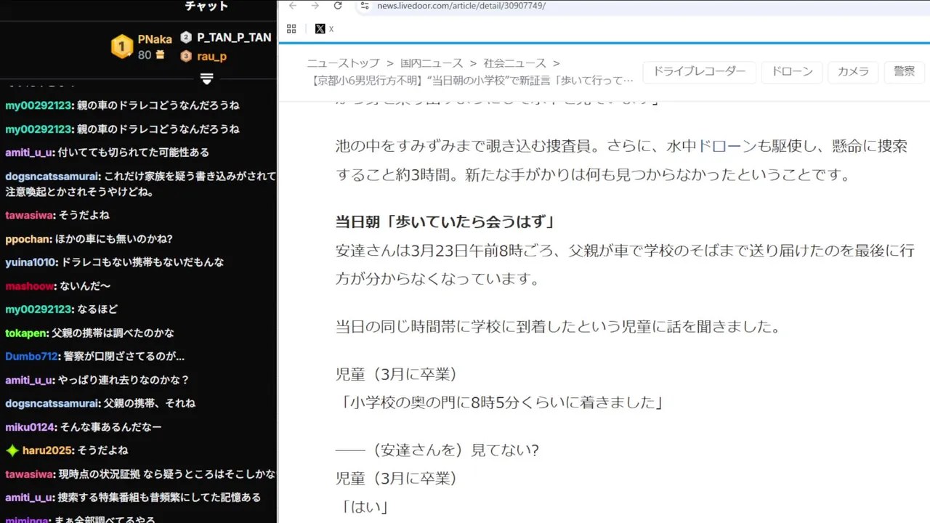
Task: Click the green badge beside haru2025
Action: click(12, 450)
